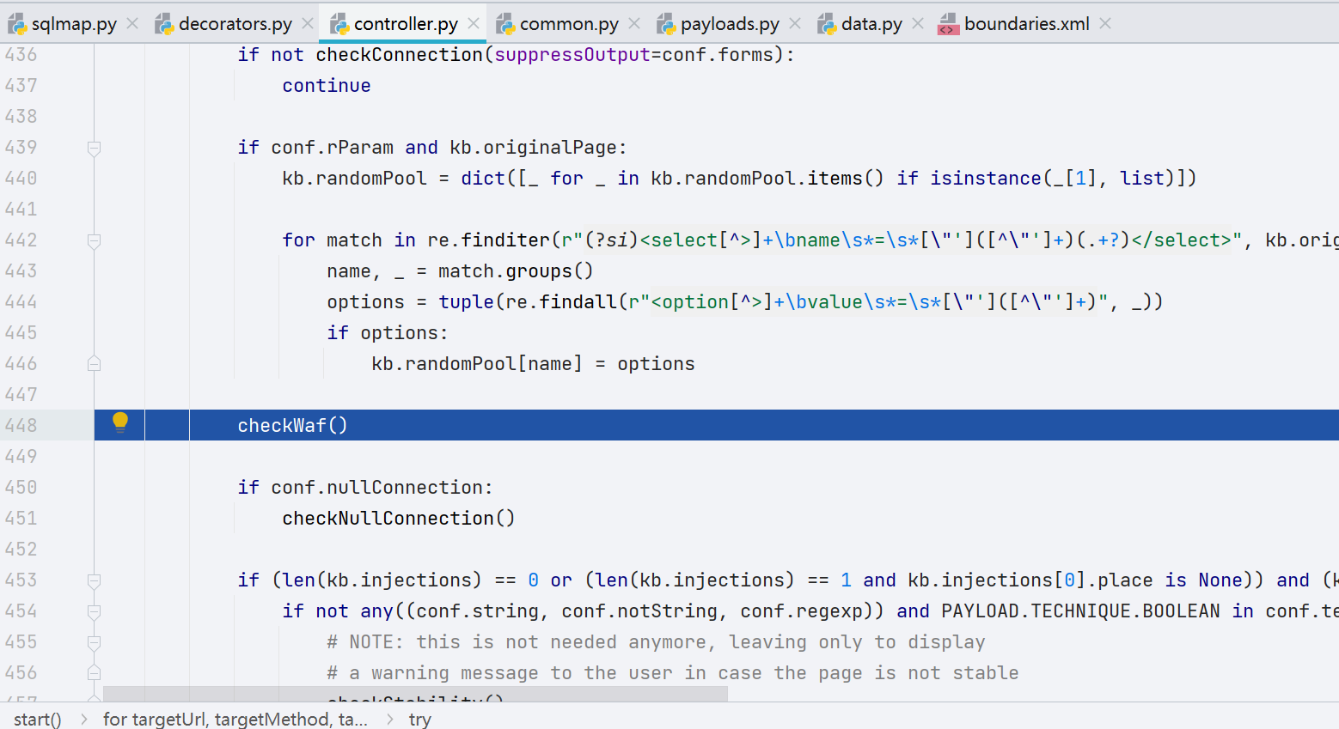Collapse the if block at line 454

[95, 611]
